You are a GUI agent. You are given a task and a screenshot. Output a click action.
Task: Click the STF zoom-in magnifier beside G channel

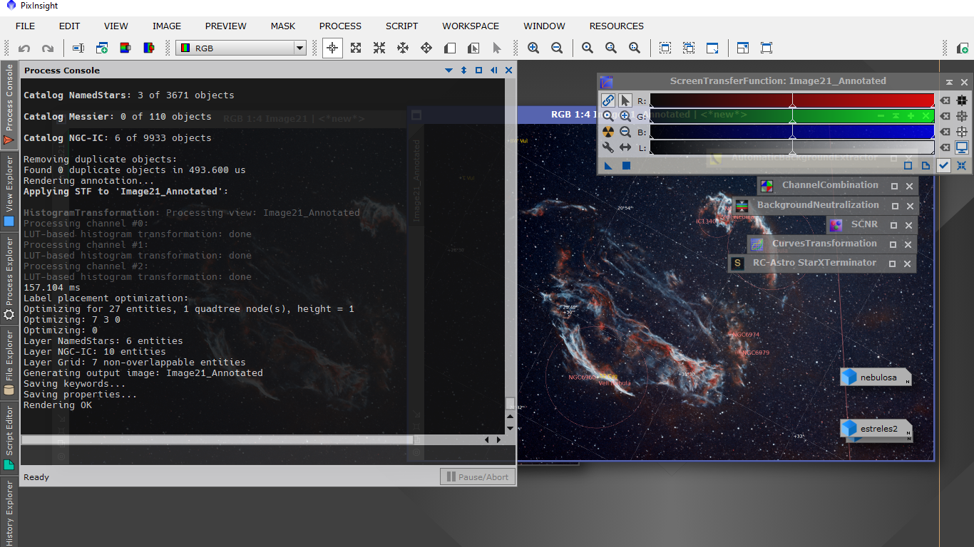[x=625, y=115]
